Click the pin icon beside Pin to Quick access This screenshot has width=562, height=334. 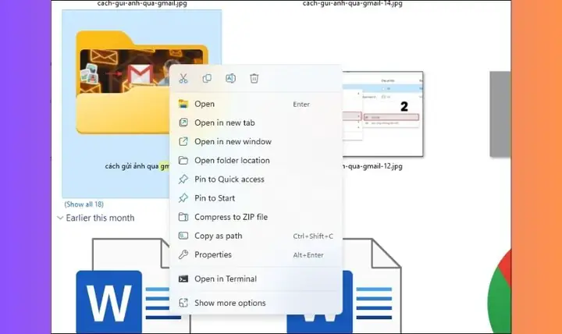click(x=183, y=179)
